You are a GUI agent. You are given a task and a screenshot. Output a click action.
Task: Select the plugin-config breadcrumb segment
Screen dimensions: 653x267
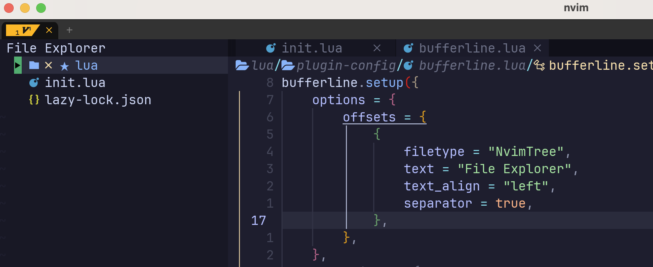point(346,65)
